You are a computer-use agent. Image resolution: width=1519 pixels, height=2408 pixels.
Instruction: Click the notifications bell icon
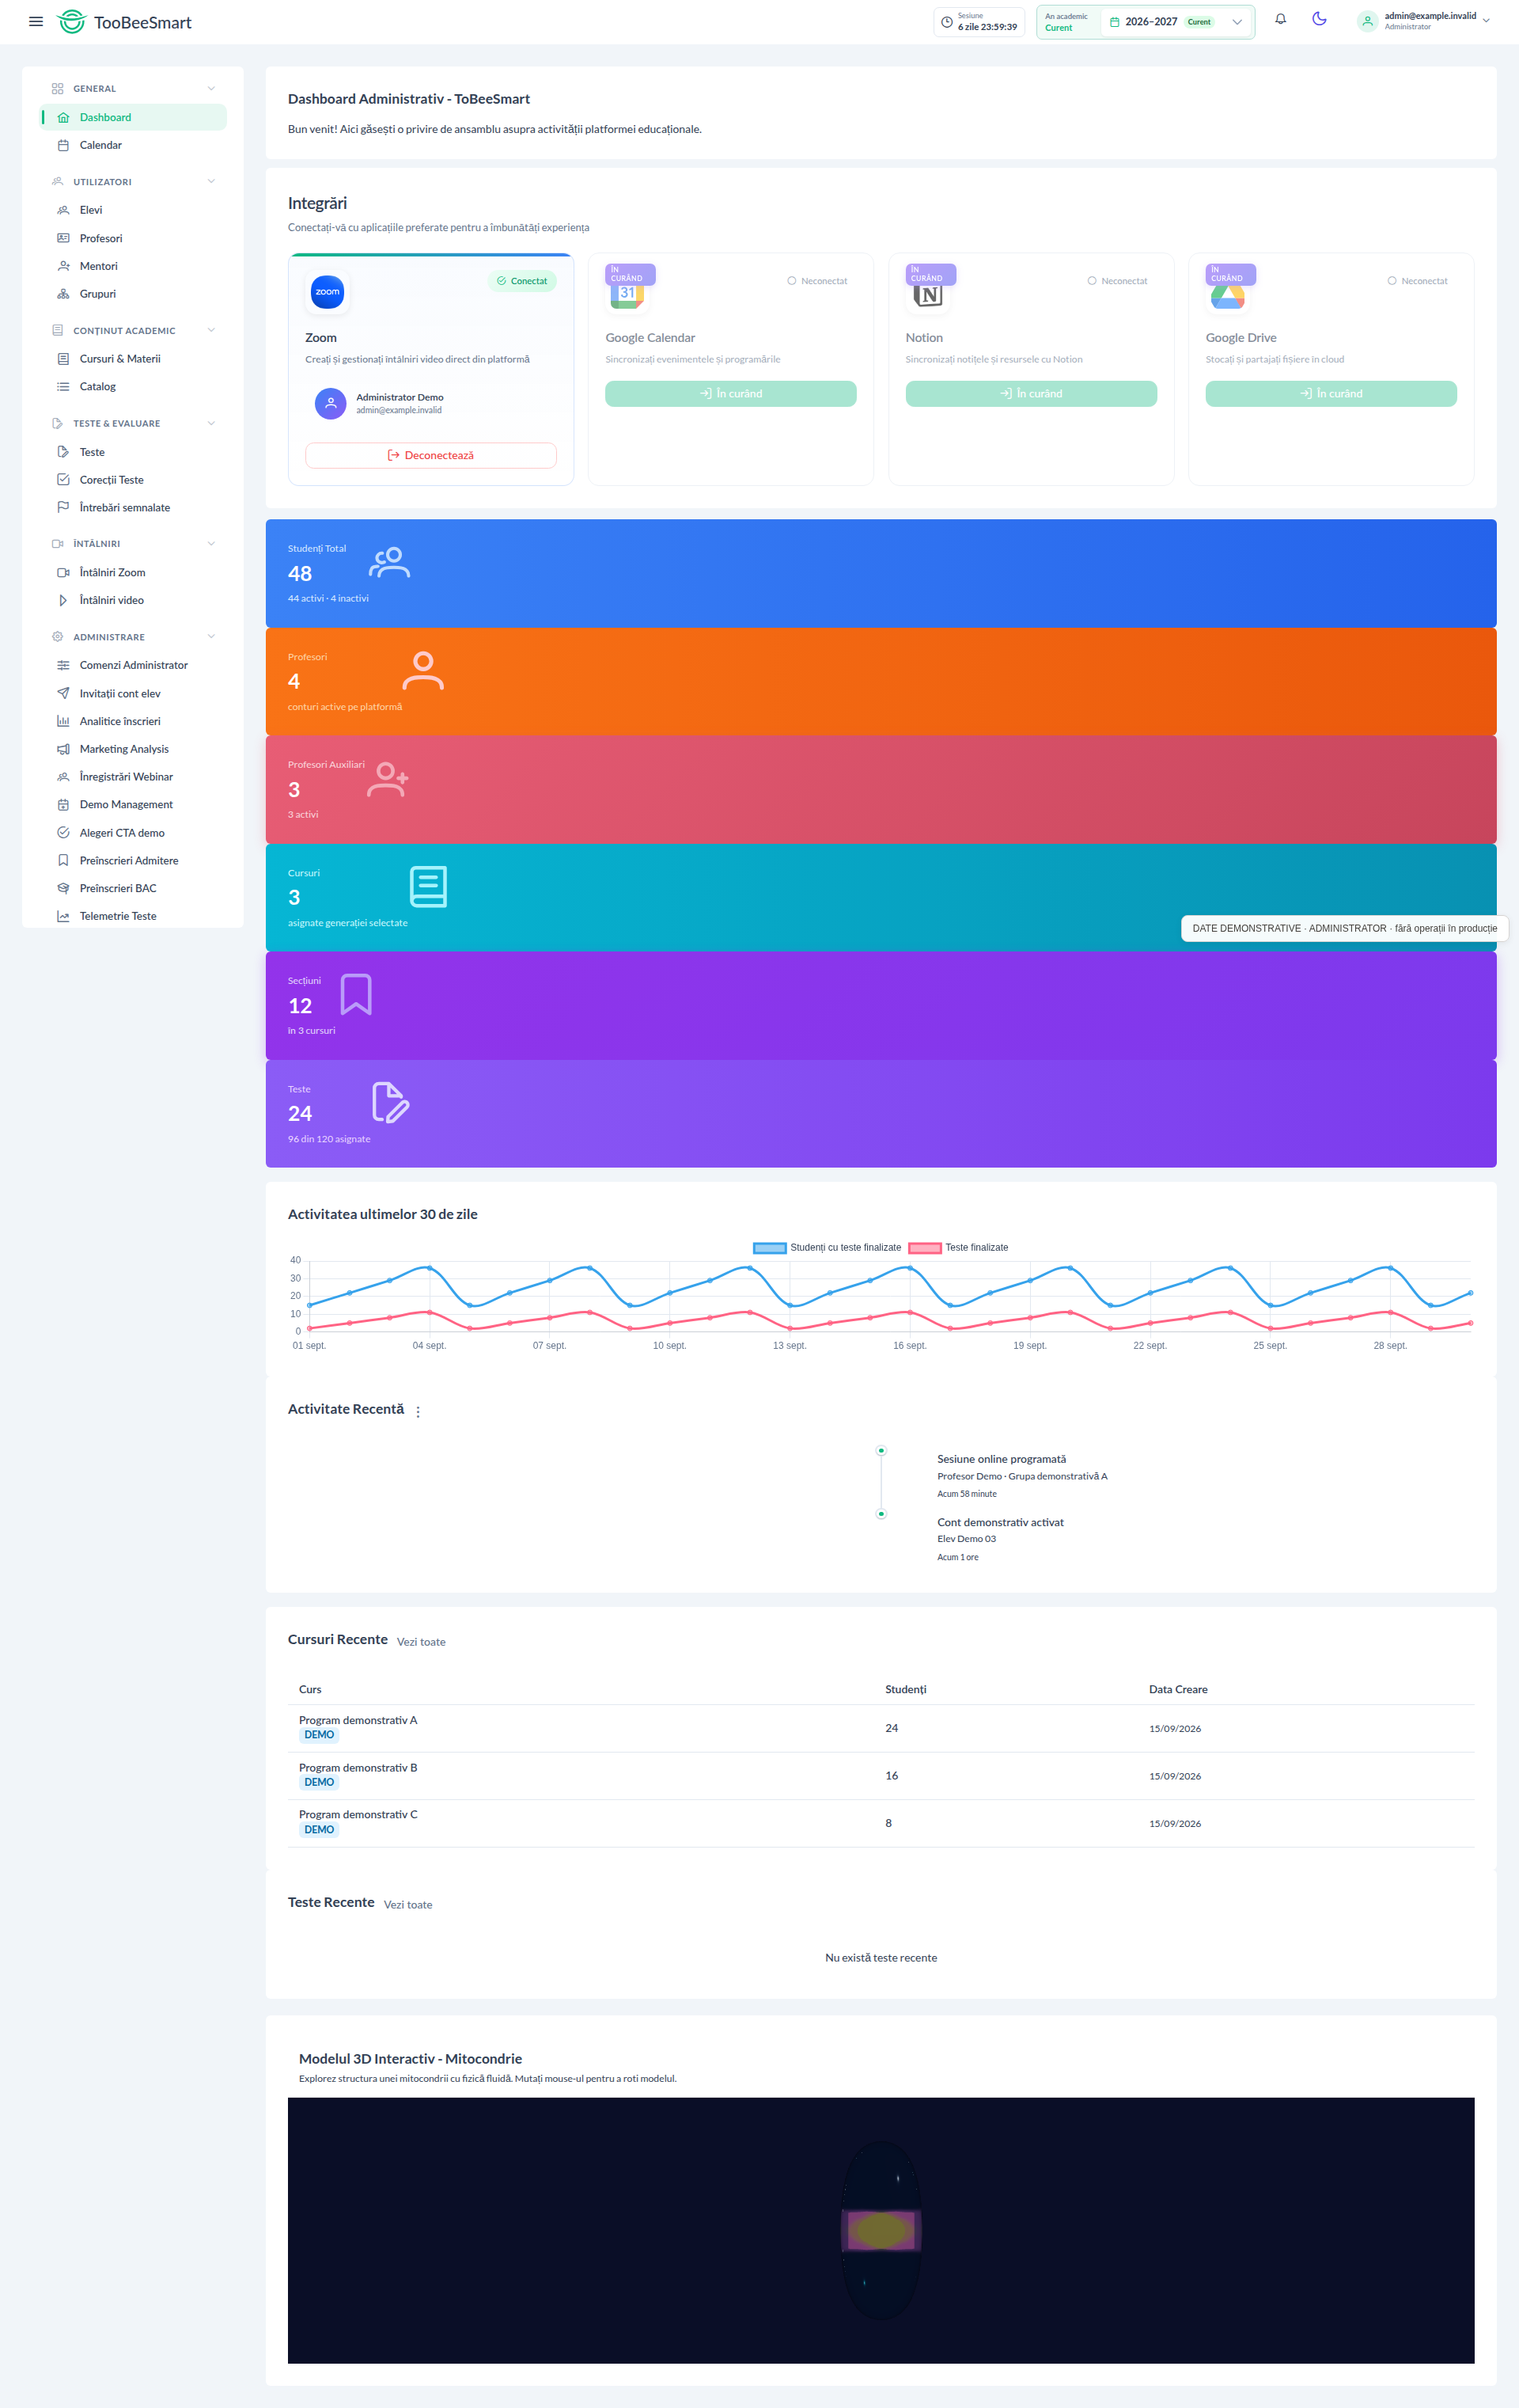[x=1280, y=19]
